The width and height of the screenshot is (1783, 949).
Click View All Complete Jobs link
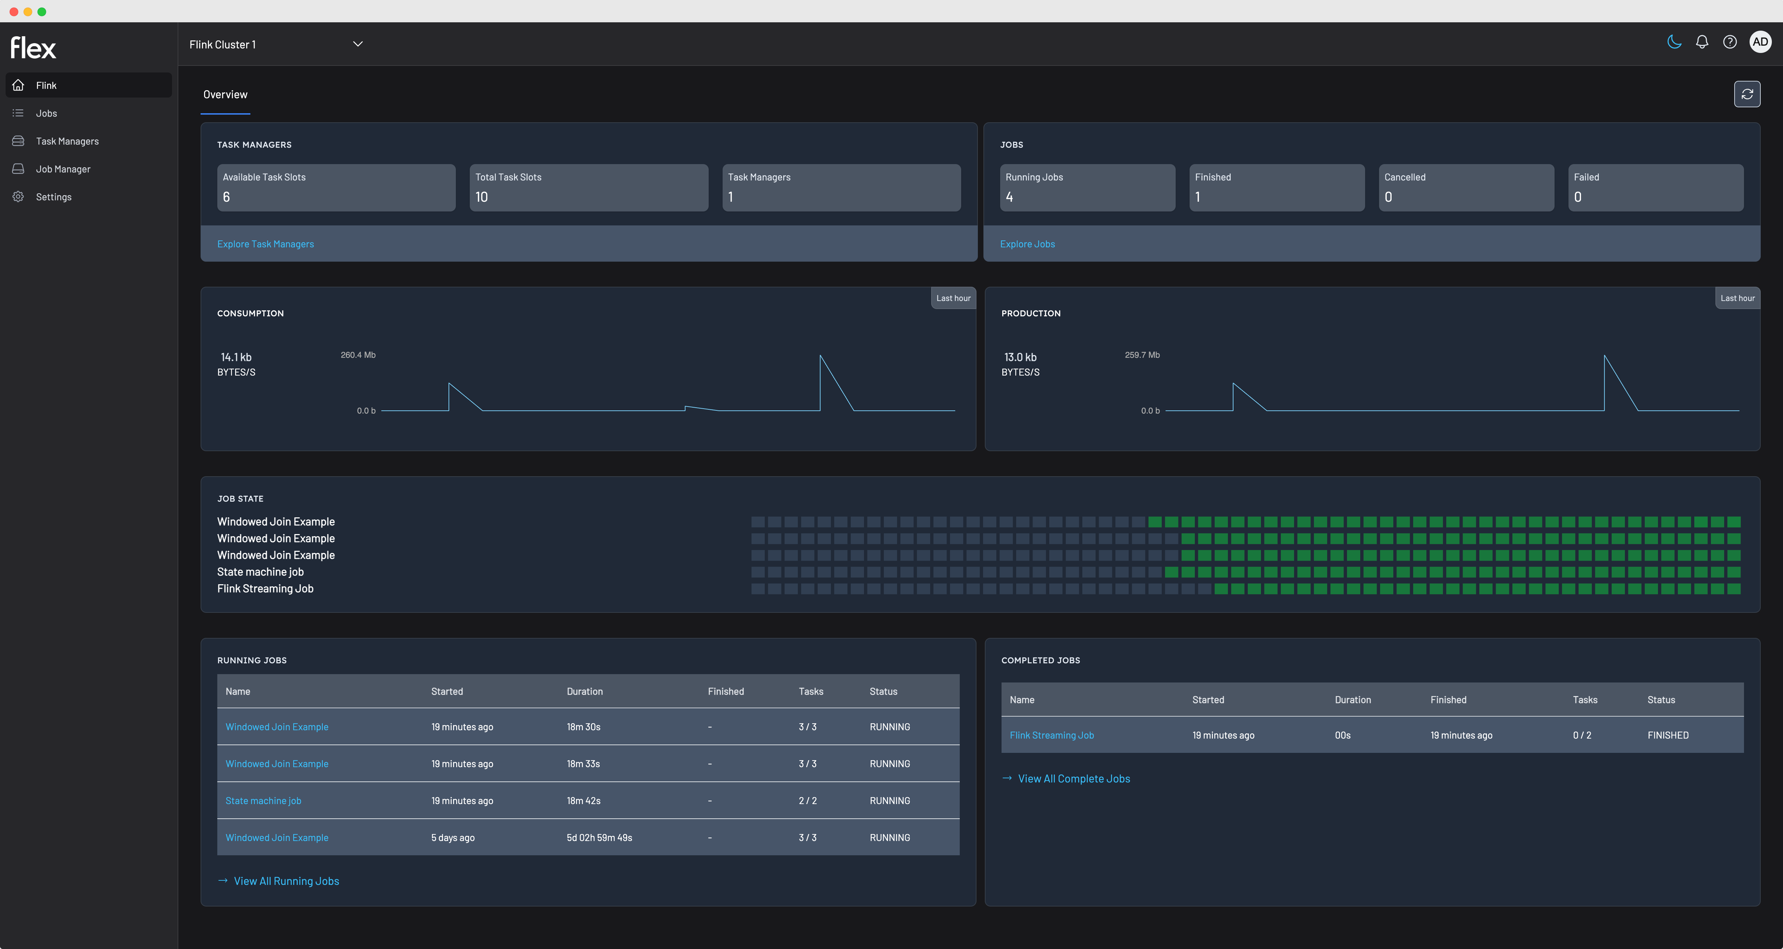(x=1074, y=778)
